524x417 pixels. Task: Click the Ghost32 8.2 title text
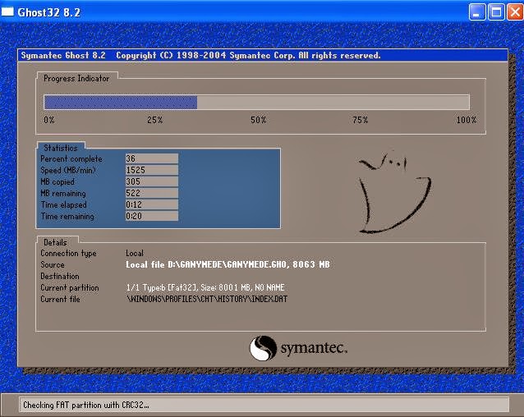[48, 12]
